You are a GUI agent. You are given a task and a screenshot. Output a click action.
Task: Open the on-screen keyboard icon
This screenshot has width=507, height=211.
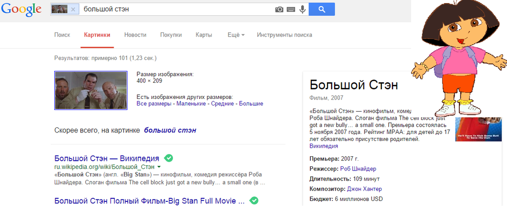(291, 9)
